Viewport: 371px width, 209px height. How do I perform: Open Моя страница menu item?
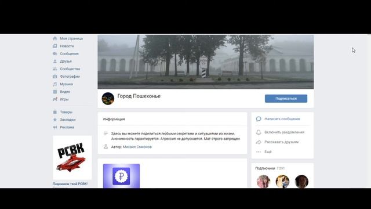click(x=71, y=38)
